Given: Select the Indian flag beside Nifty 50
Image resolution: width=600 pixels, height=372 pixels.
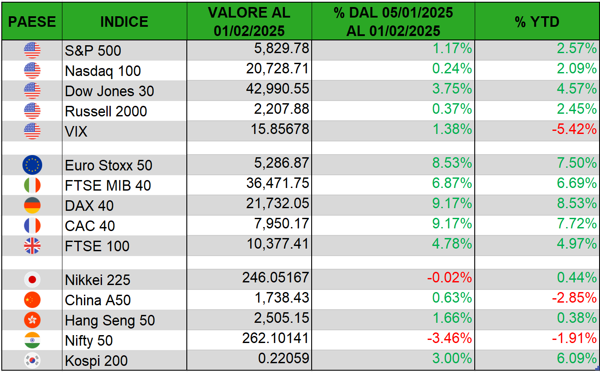Looking at the screenshot, I should click(x=32, y=340).
